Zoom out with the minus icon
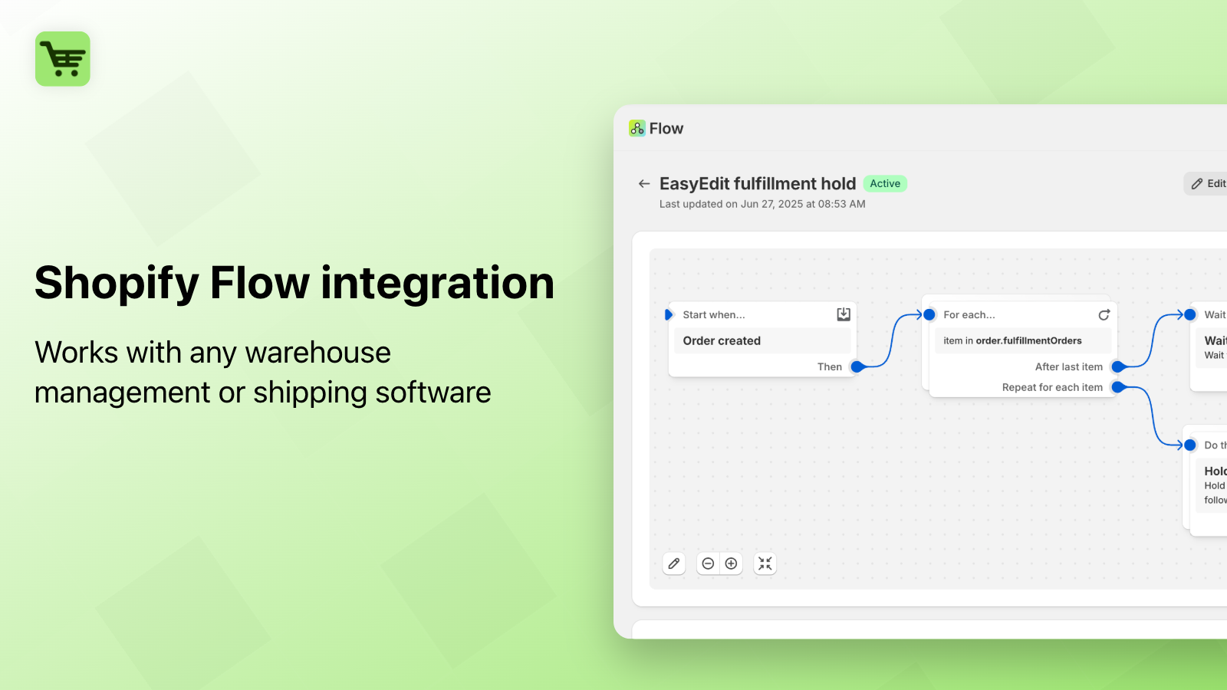Image resolution: width=1227 pixels, height=690 pixels. click(709, 563)
